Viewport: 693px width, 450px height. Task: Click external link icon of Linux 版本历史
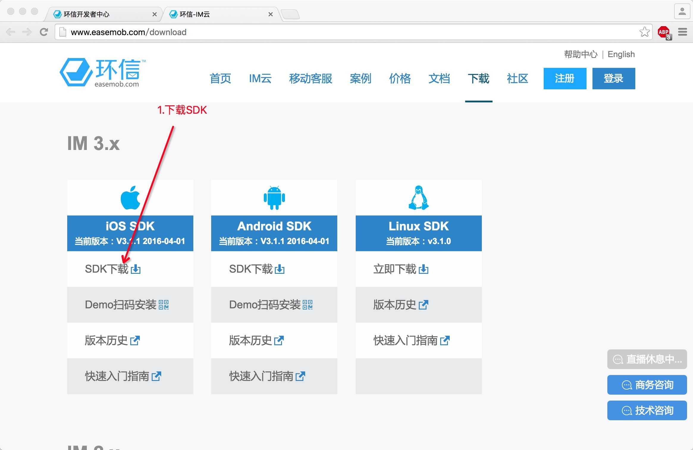424,305
